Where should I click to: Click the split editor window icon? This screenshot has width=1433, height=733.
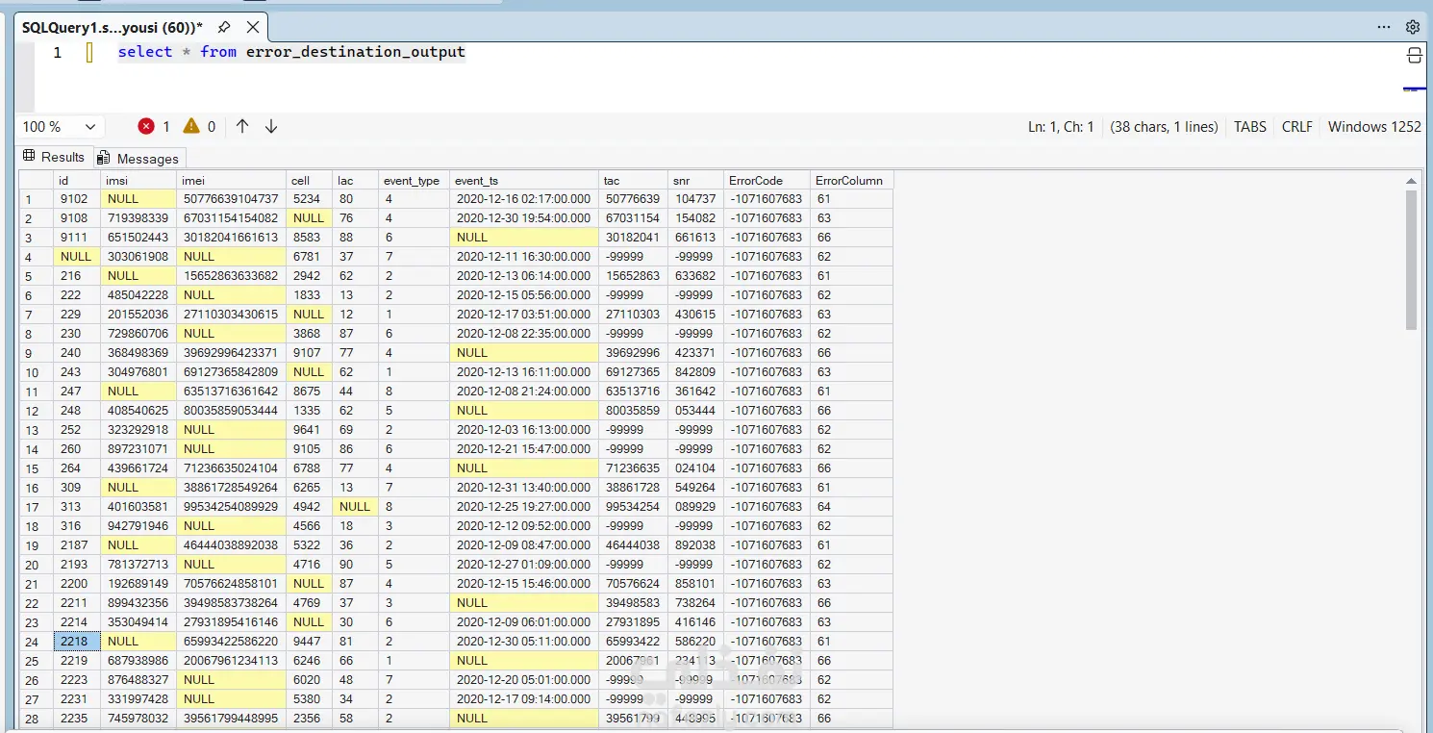tap(1414, 55)
